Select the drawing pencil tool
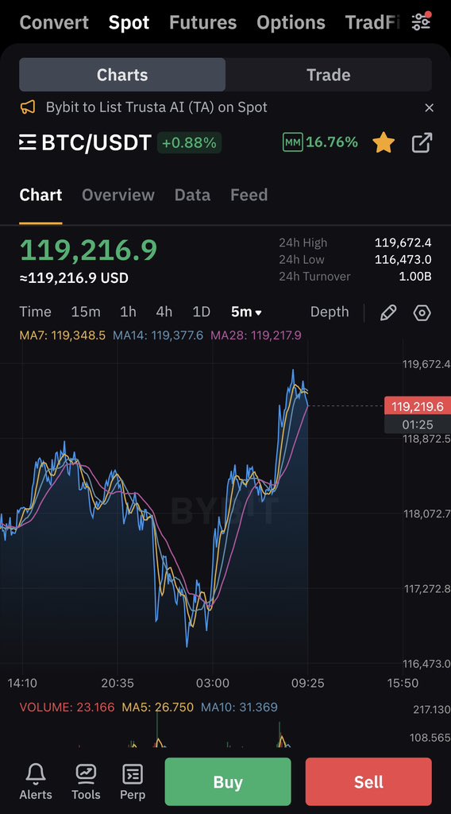This screenshot has height=814, width=451. tap(388, 312)
